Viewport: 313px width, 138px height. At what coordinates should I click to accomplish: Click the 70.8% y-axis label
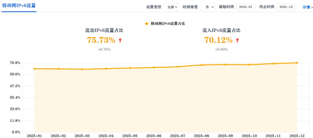click(15, 63)
